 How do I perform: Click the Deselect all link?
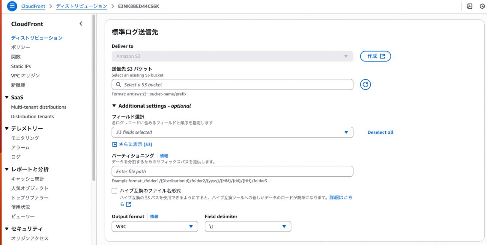click(380, 132)
